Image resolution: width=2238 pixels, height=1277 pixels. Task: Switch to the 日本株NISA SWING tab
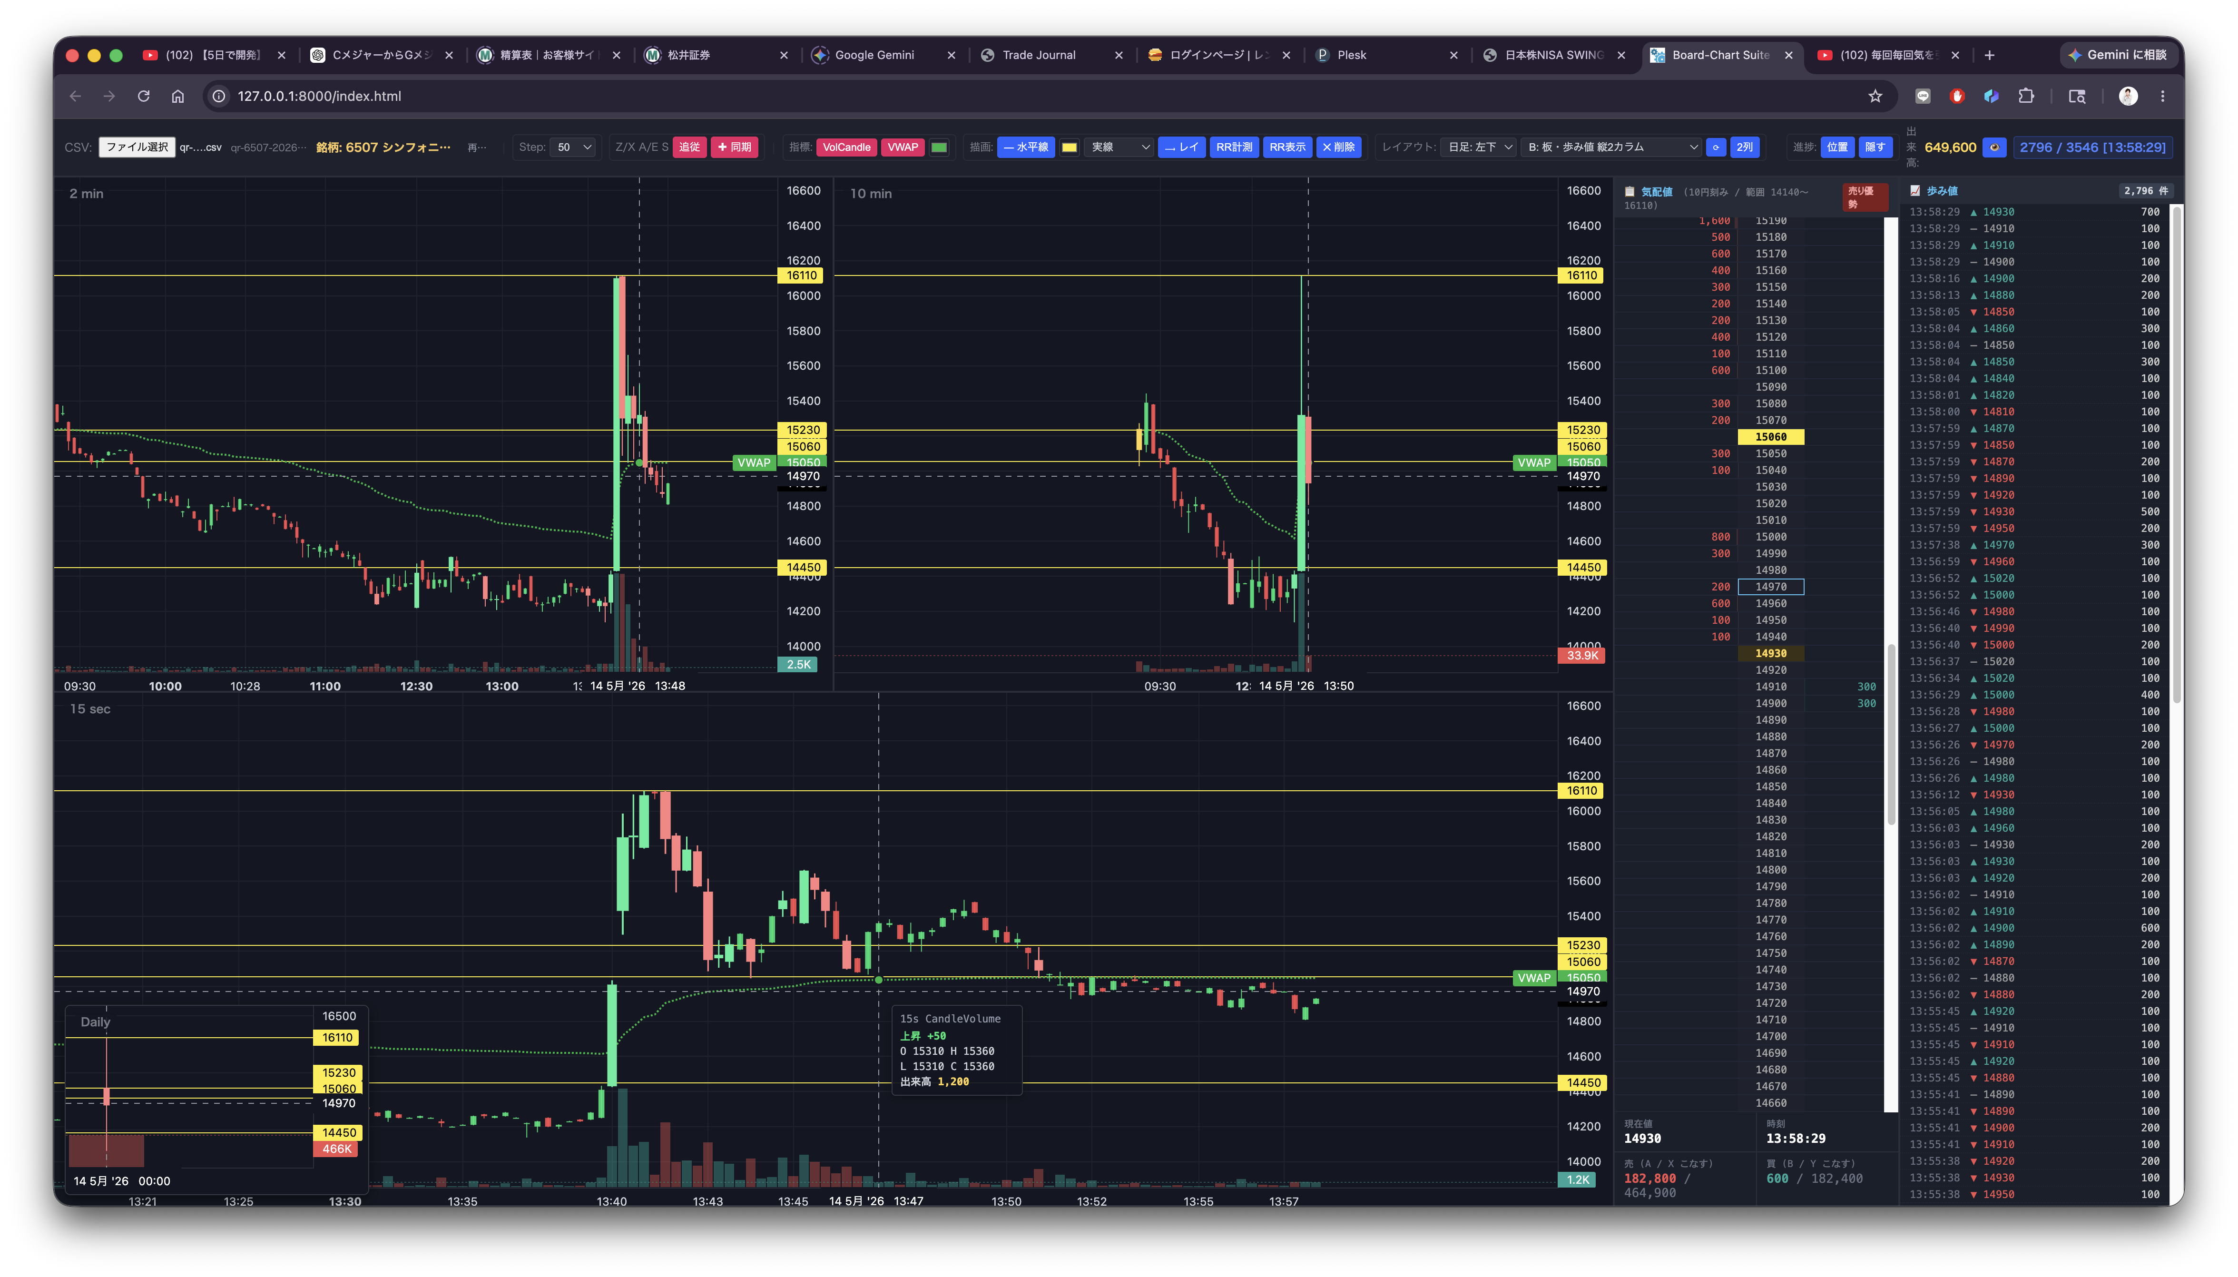(x=1554, y=54)
